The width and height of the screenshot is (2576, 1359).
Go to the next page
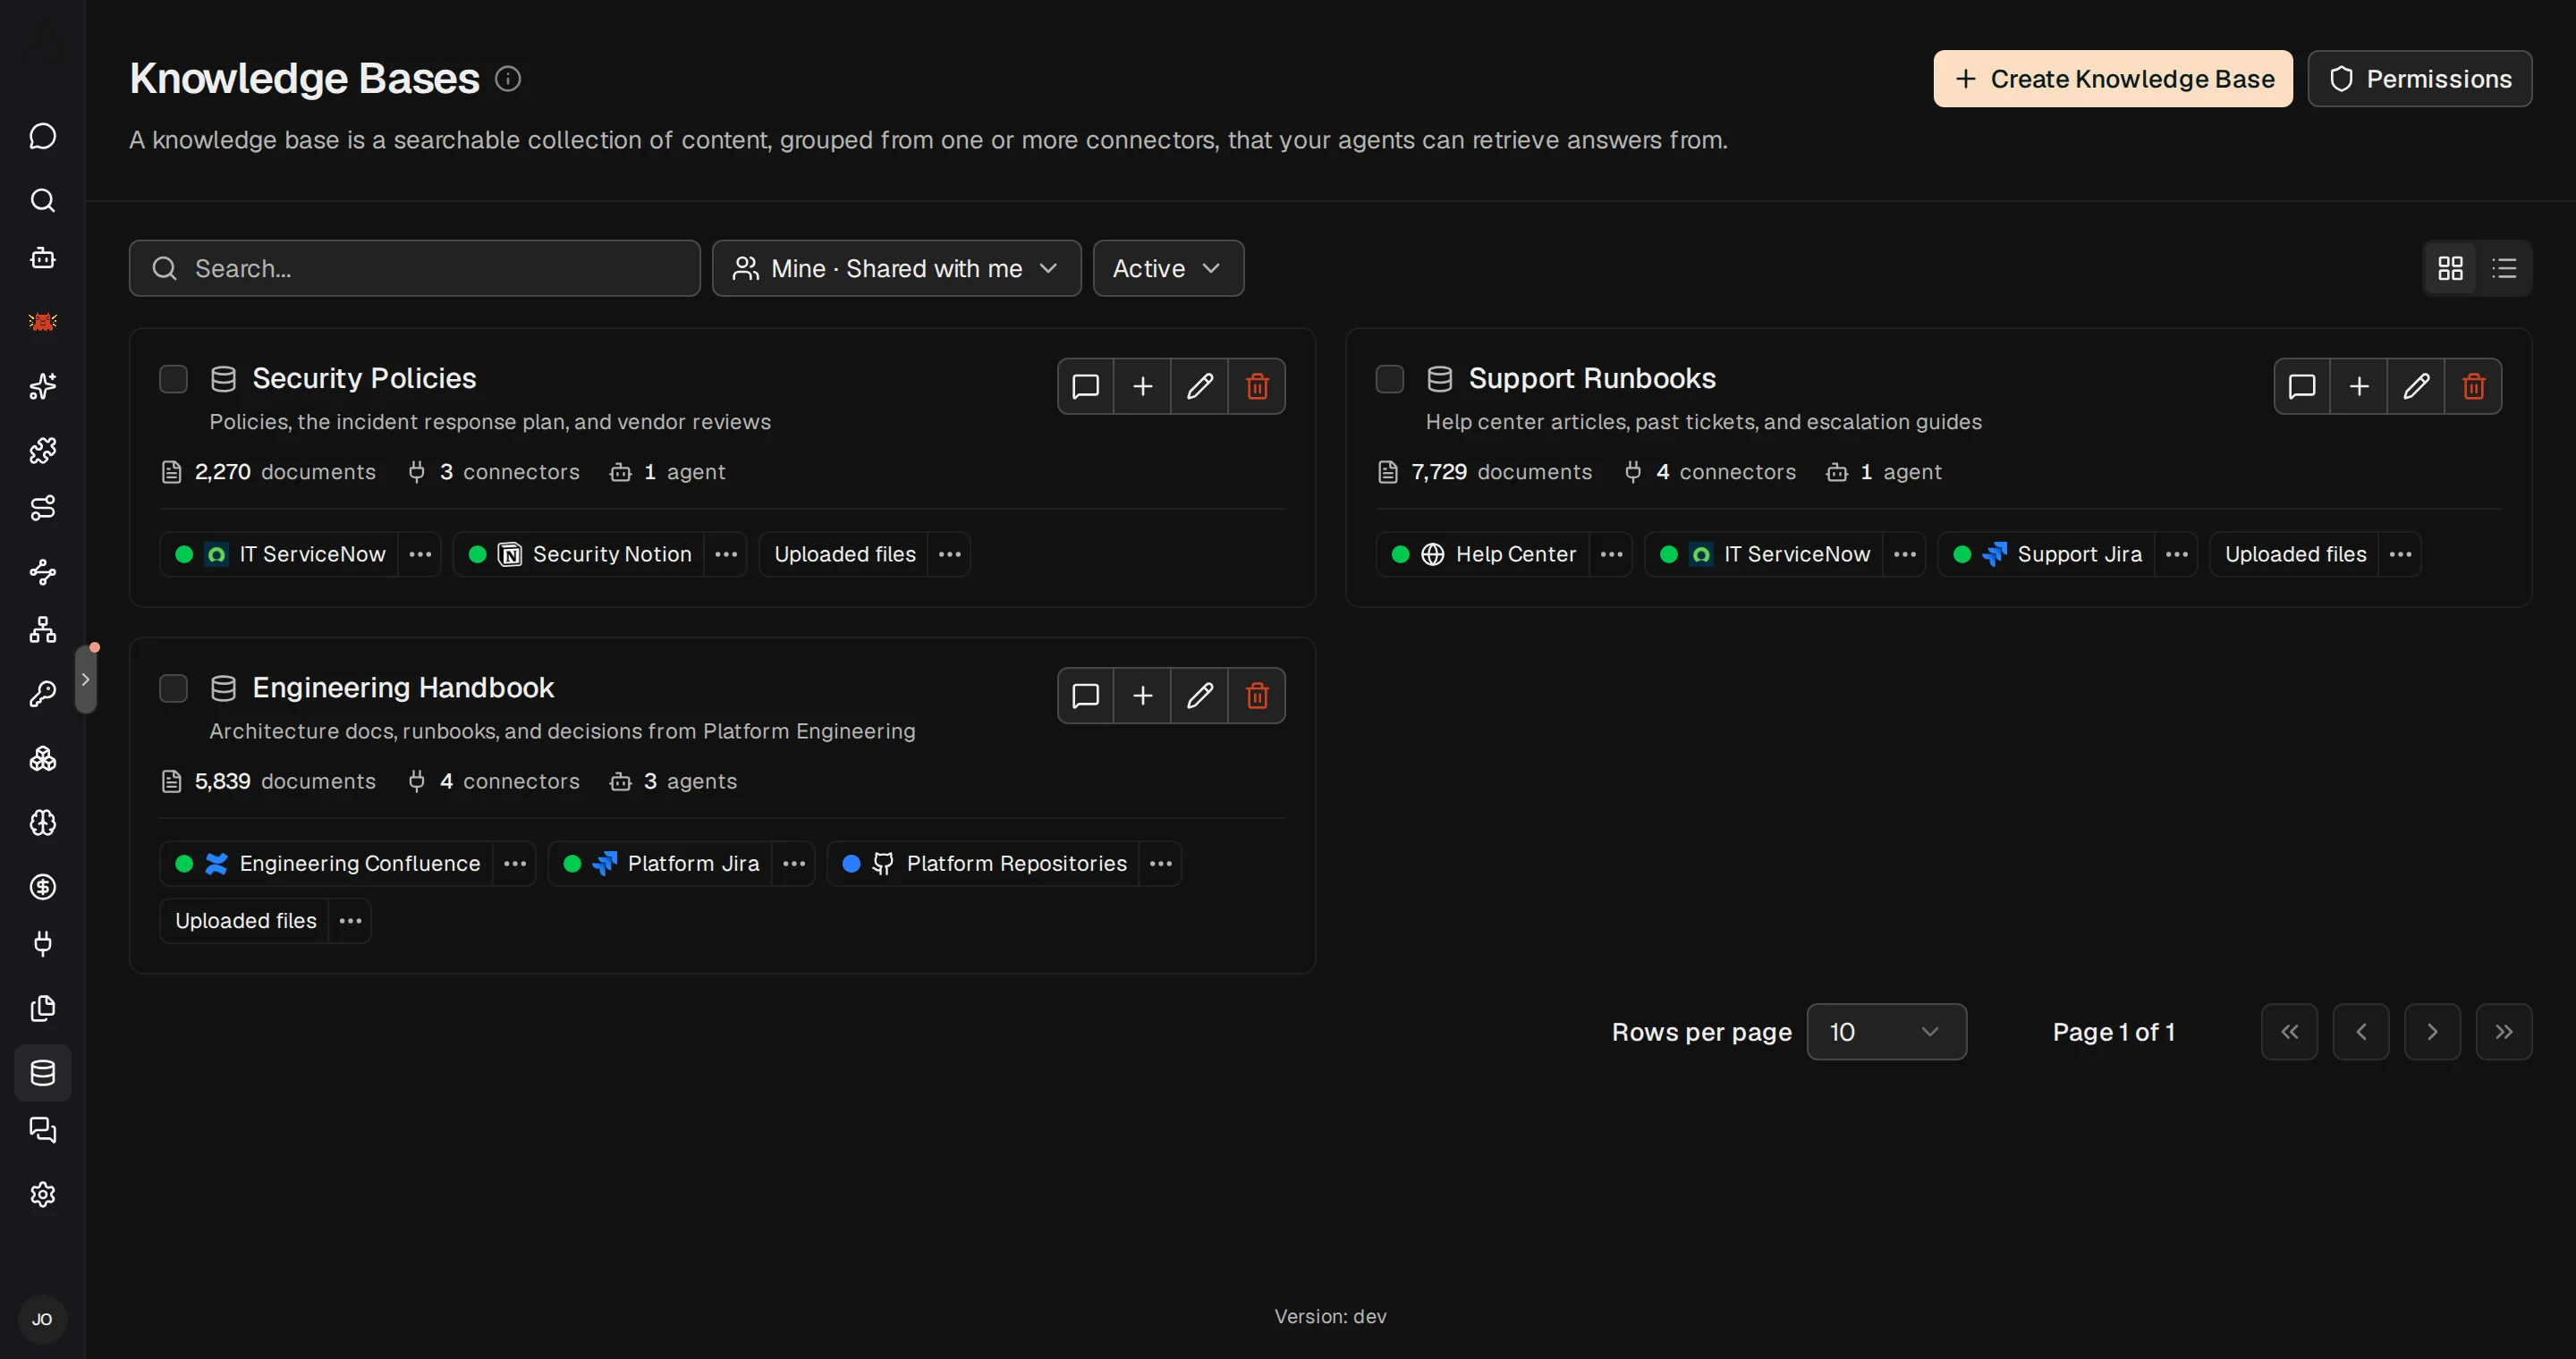(2432, 1031)
